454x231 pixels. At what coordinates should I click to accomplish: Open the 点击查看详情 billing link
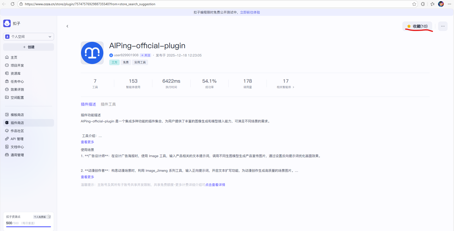click(x=215, y=185)
